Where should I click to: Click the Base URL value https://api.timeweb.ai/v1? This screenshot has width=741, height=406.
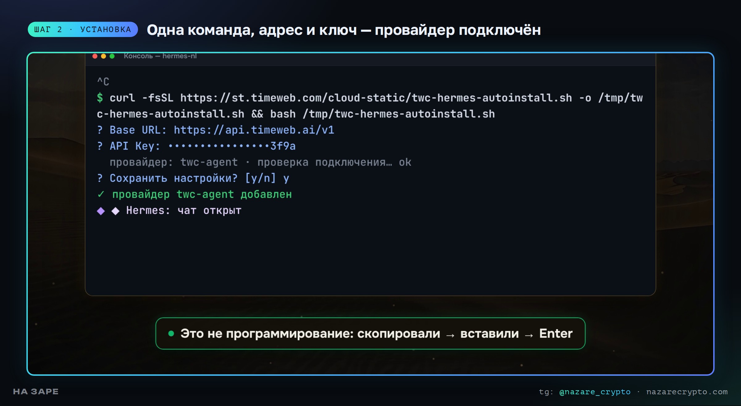click(254, 130)
